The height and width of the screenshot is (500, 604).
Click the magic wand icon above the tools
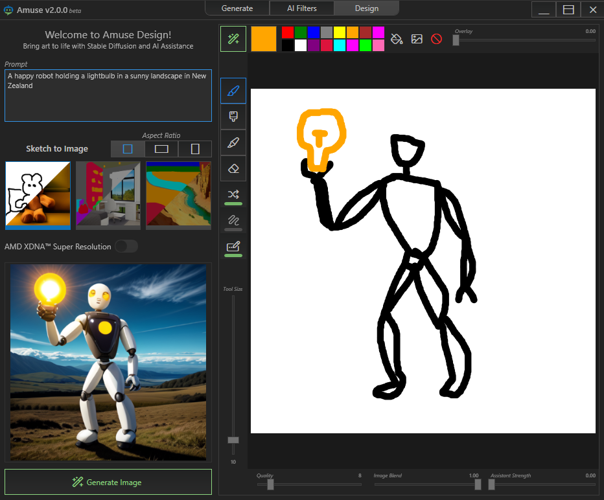233,39
